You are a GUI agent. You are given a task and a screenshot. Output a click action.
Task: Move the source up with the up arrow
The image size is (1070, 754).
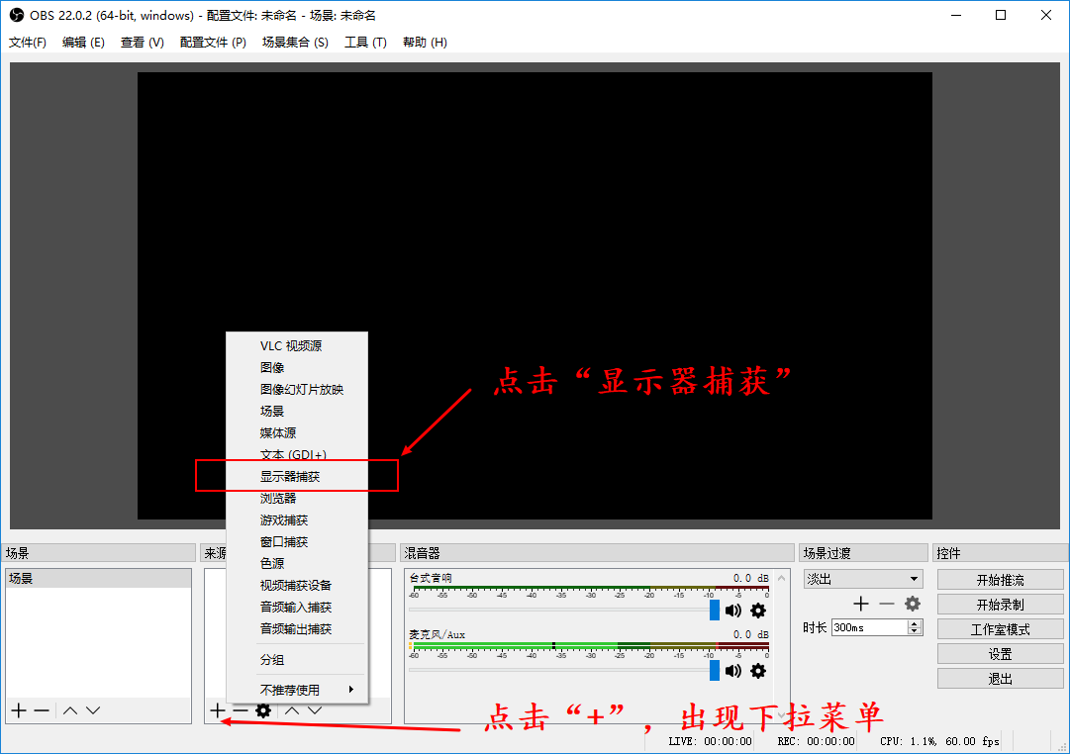coord(292,710)
